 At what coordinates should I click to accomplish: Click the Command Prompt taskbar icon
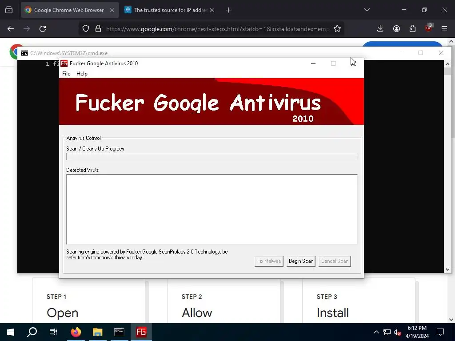(x=119, y=332)
